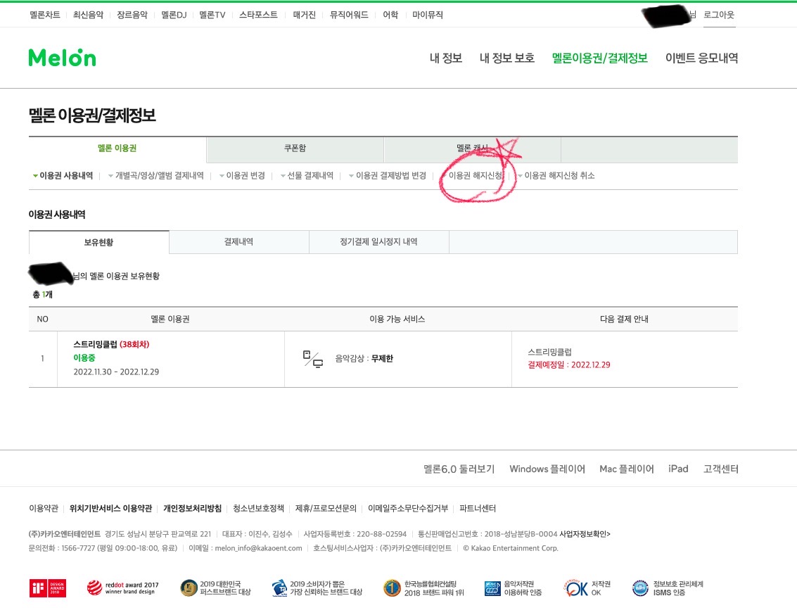Open 멜론DJ in the top menu
797x608 pixels.
pos(174,15)
